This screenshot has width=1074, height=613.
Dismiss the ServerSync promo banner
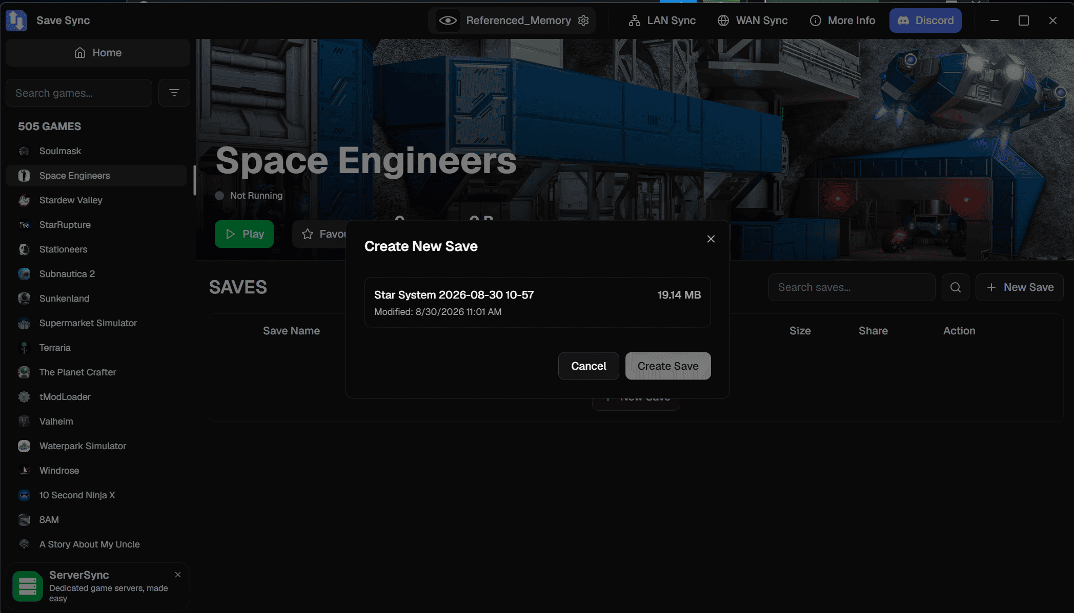[178, 575]
